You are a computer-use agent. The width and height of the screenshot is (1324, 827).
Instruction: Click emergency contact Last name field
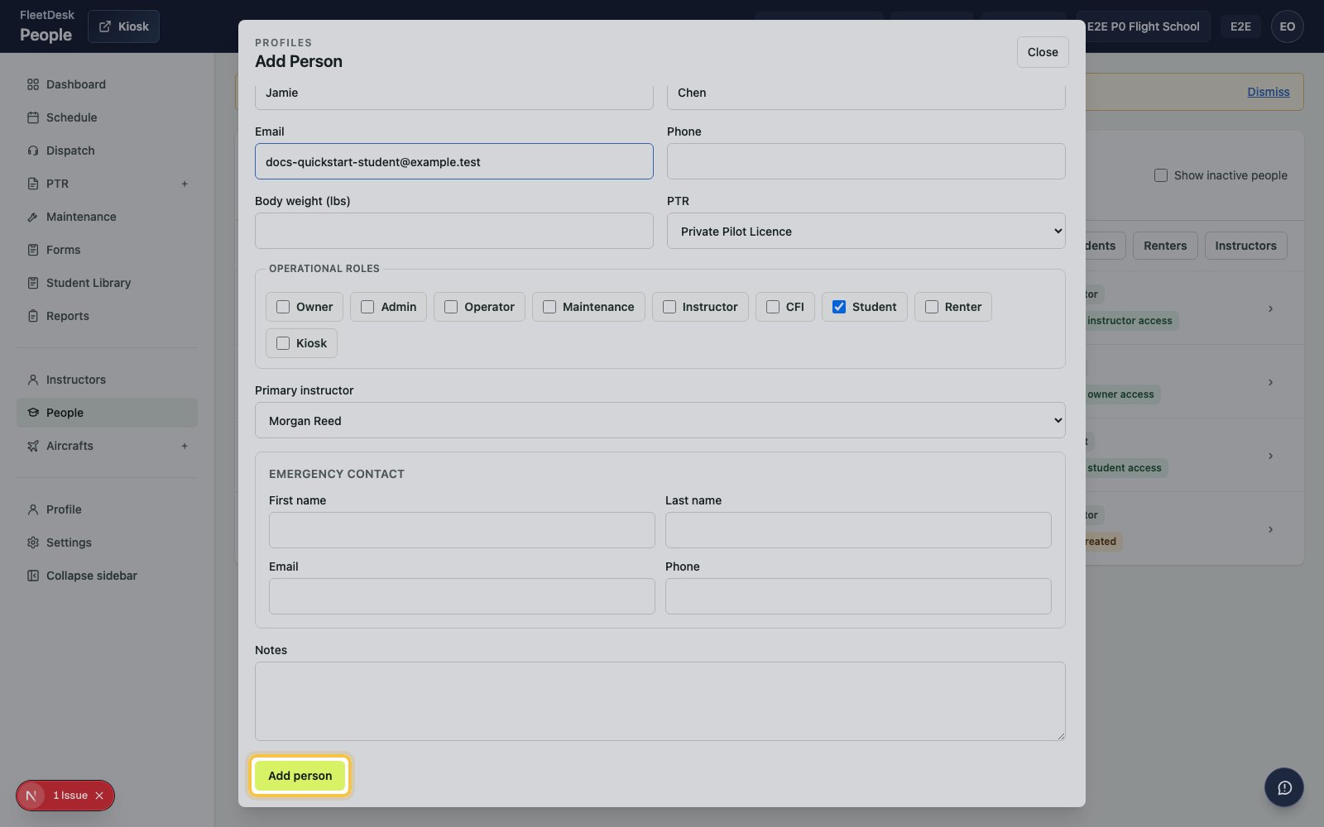click(858, 530)
